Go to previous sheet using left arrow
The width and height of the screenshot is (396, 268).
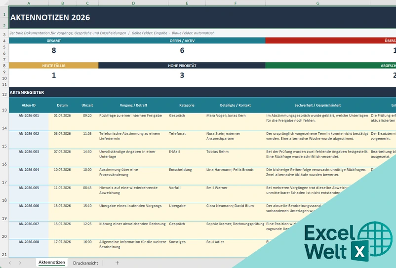click(x=10, y=263)
